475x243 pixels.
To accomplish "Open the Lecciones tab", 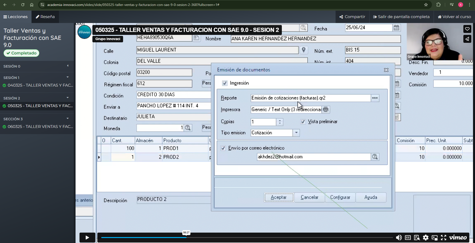I will tap(15, 17).
